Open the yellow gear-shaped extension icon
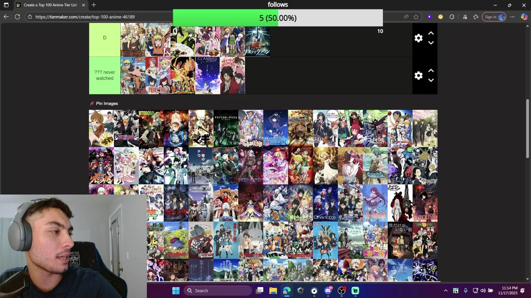 click(x=441, y=17)
